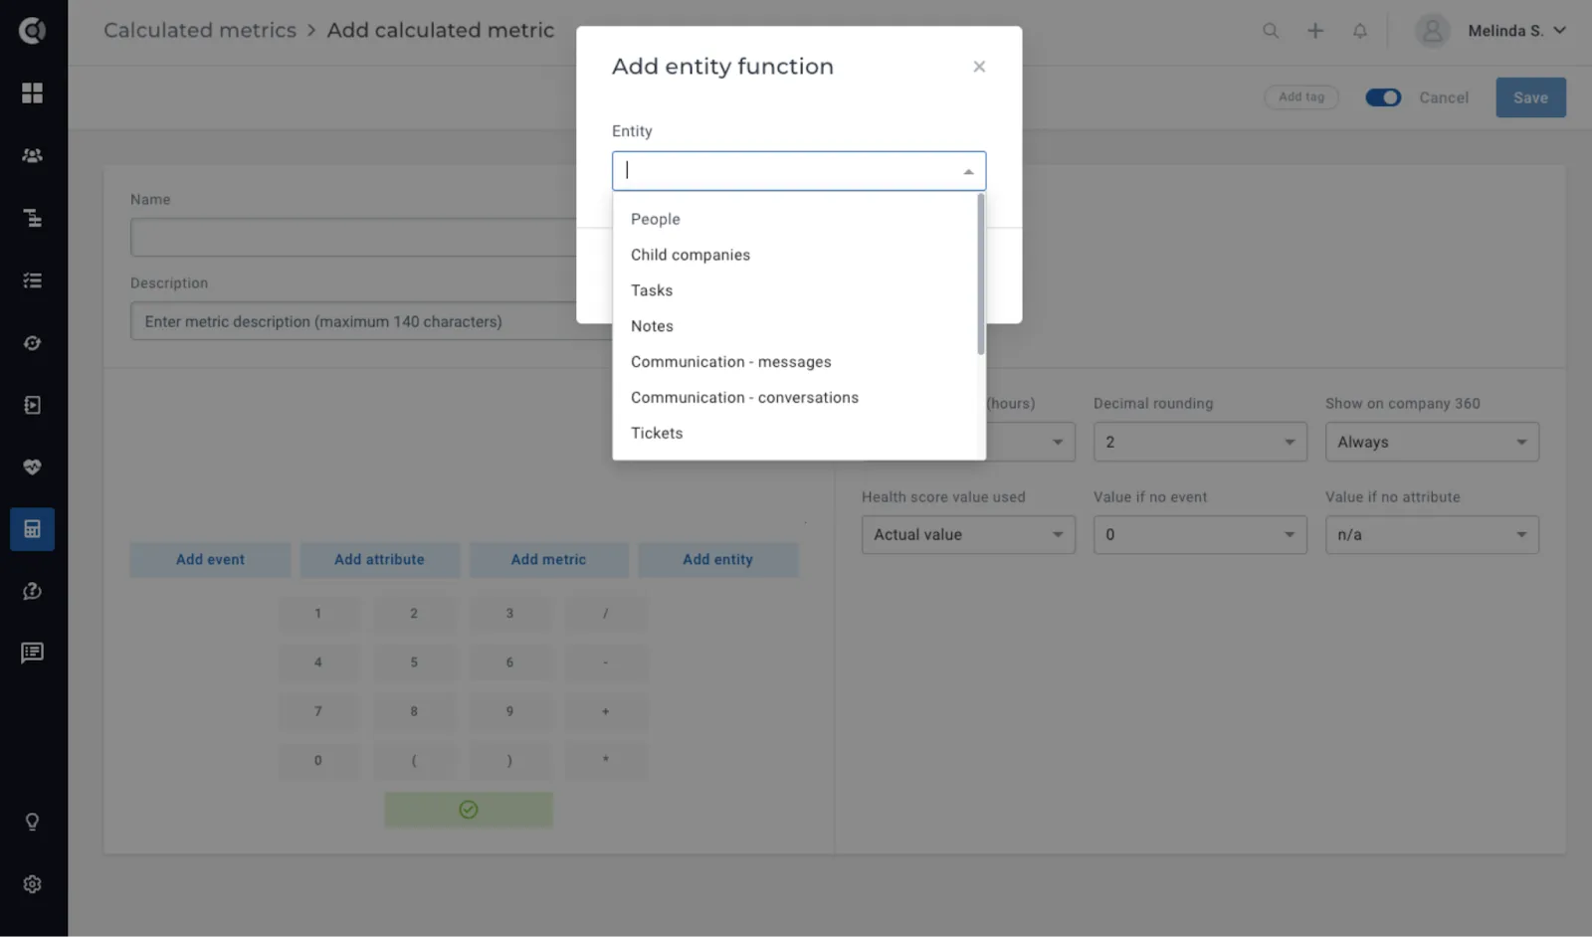Select Child companies from the entity list
Screen dimensions: 1592x937
795,255
